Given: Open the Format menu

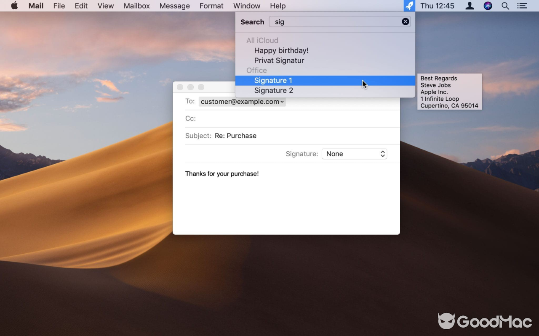Looking at the screenshot, I should [x=211, y=5].
